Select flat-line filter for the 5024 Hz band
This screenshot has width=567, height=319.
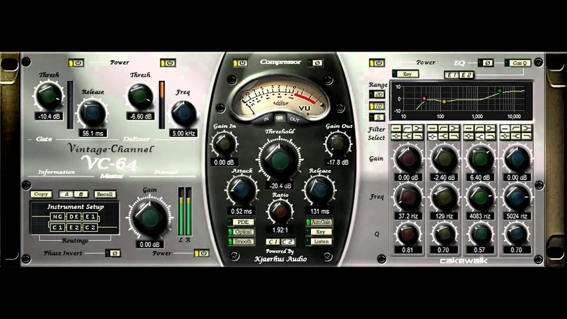point(505,128)
